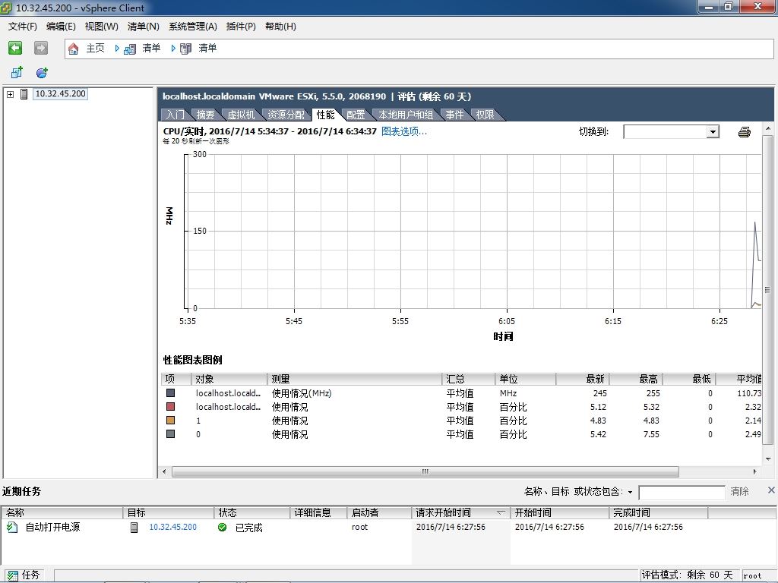Close the recent tasks panel with X

(771, 490)
